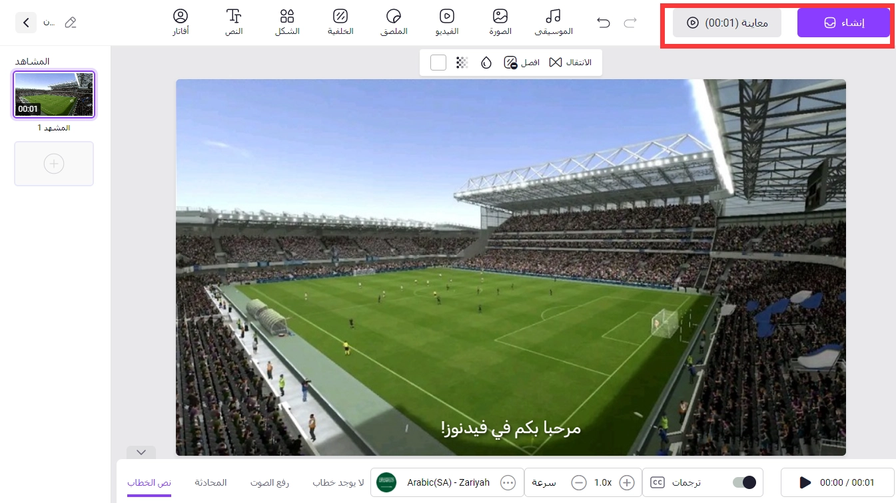Open the Transition (الانتقال) option

570,63
